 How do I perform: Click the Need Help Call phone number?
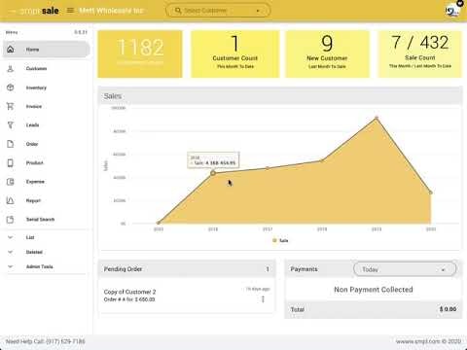coord(65,341)
